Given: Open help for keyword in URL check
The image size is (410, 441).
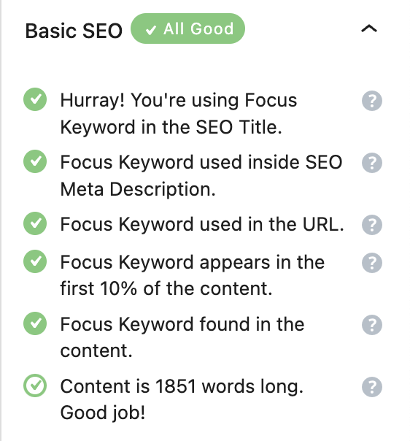Looking at the screenshot, I should coord(372,225).
